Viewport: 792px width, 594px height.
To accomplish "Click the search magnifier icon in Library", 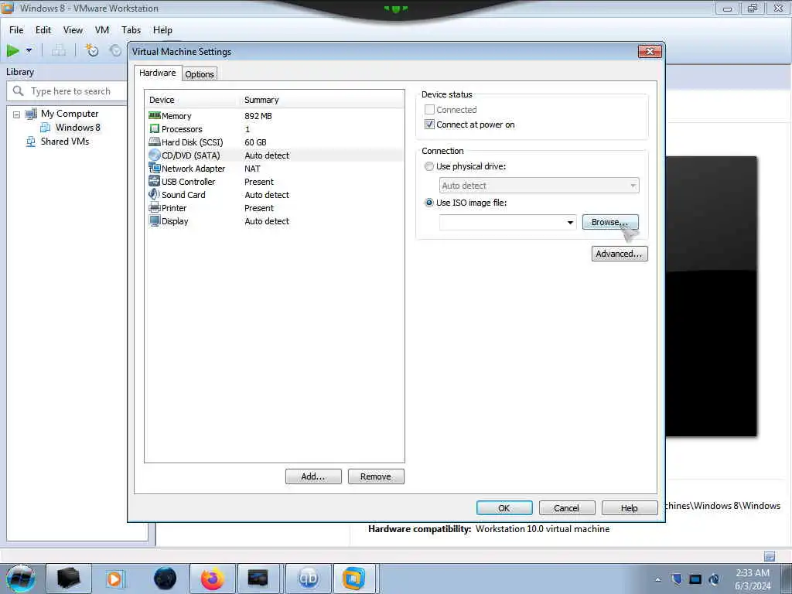I will pyautogui.click(x=19, y=91).
